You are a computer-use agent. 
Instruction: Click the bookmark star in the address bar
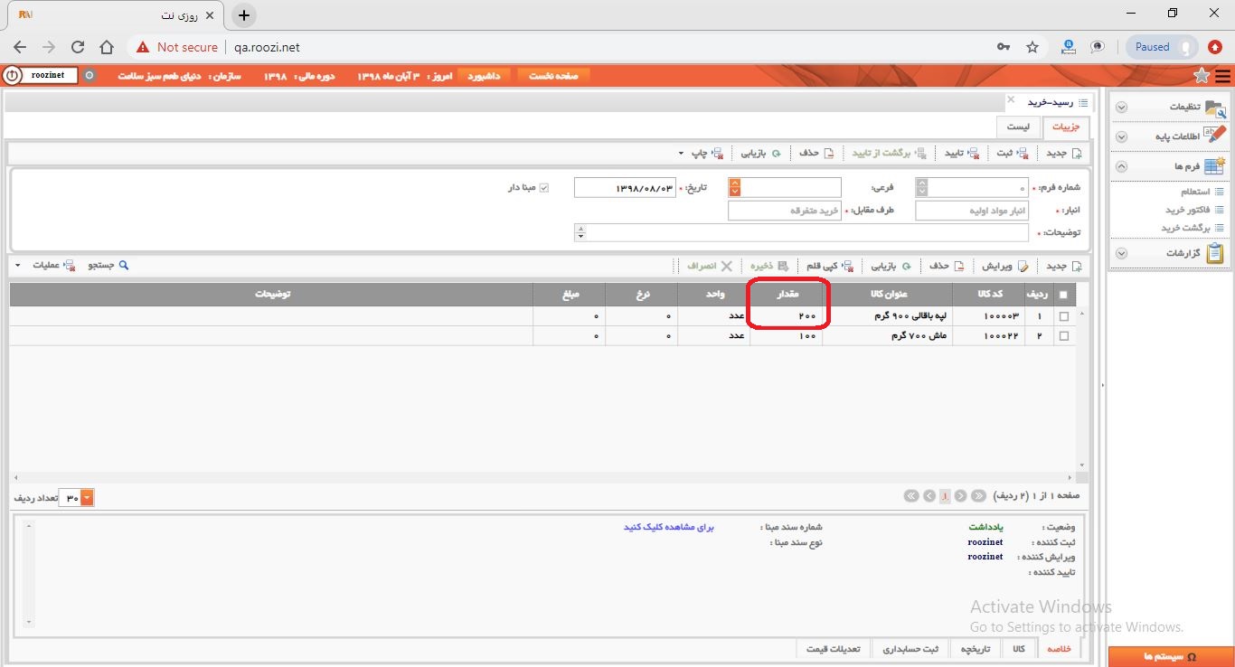pos(1032,47)
